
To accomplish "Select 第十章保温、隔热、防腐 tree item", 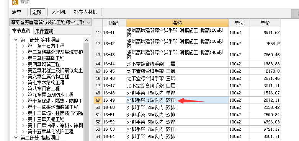I will [55, 101].
